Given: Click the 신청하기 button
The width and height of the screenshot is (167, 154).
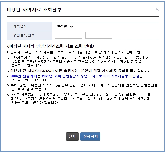Looking at the screenshot, I should click(x=90, y=136).
